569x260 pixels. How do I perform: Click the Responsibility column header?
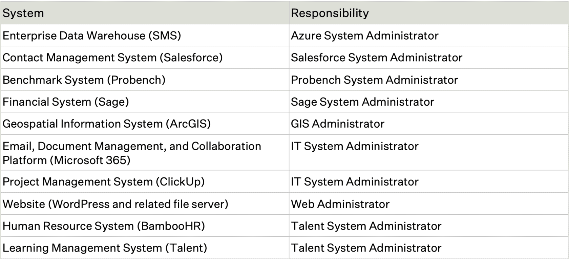coord(330,13)
